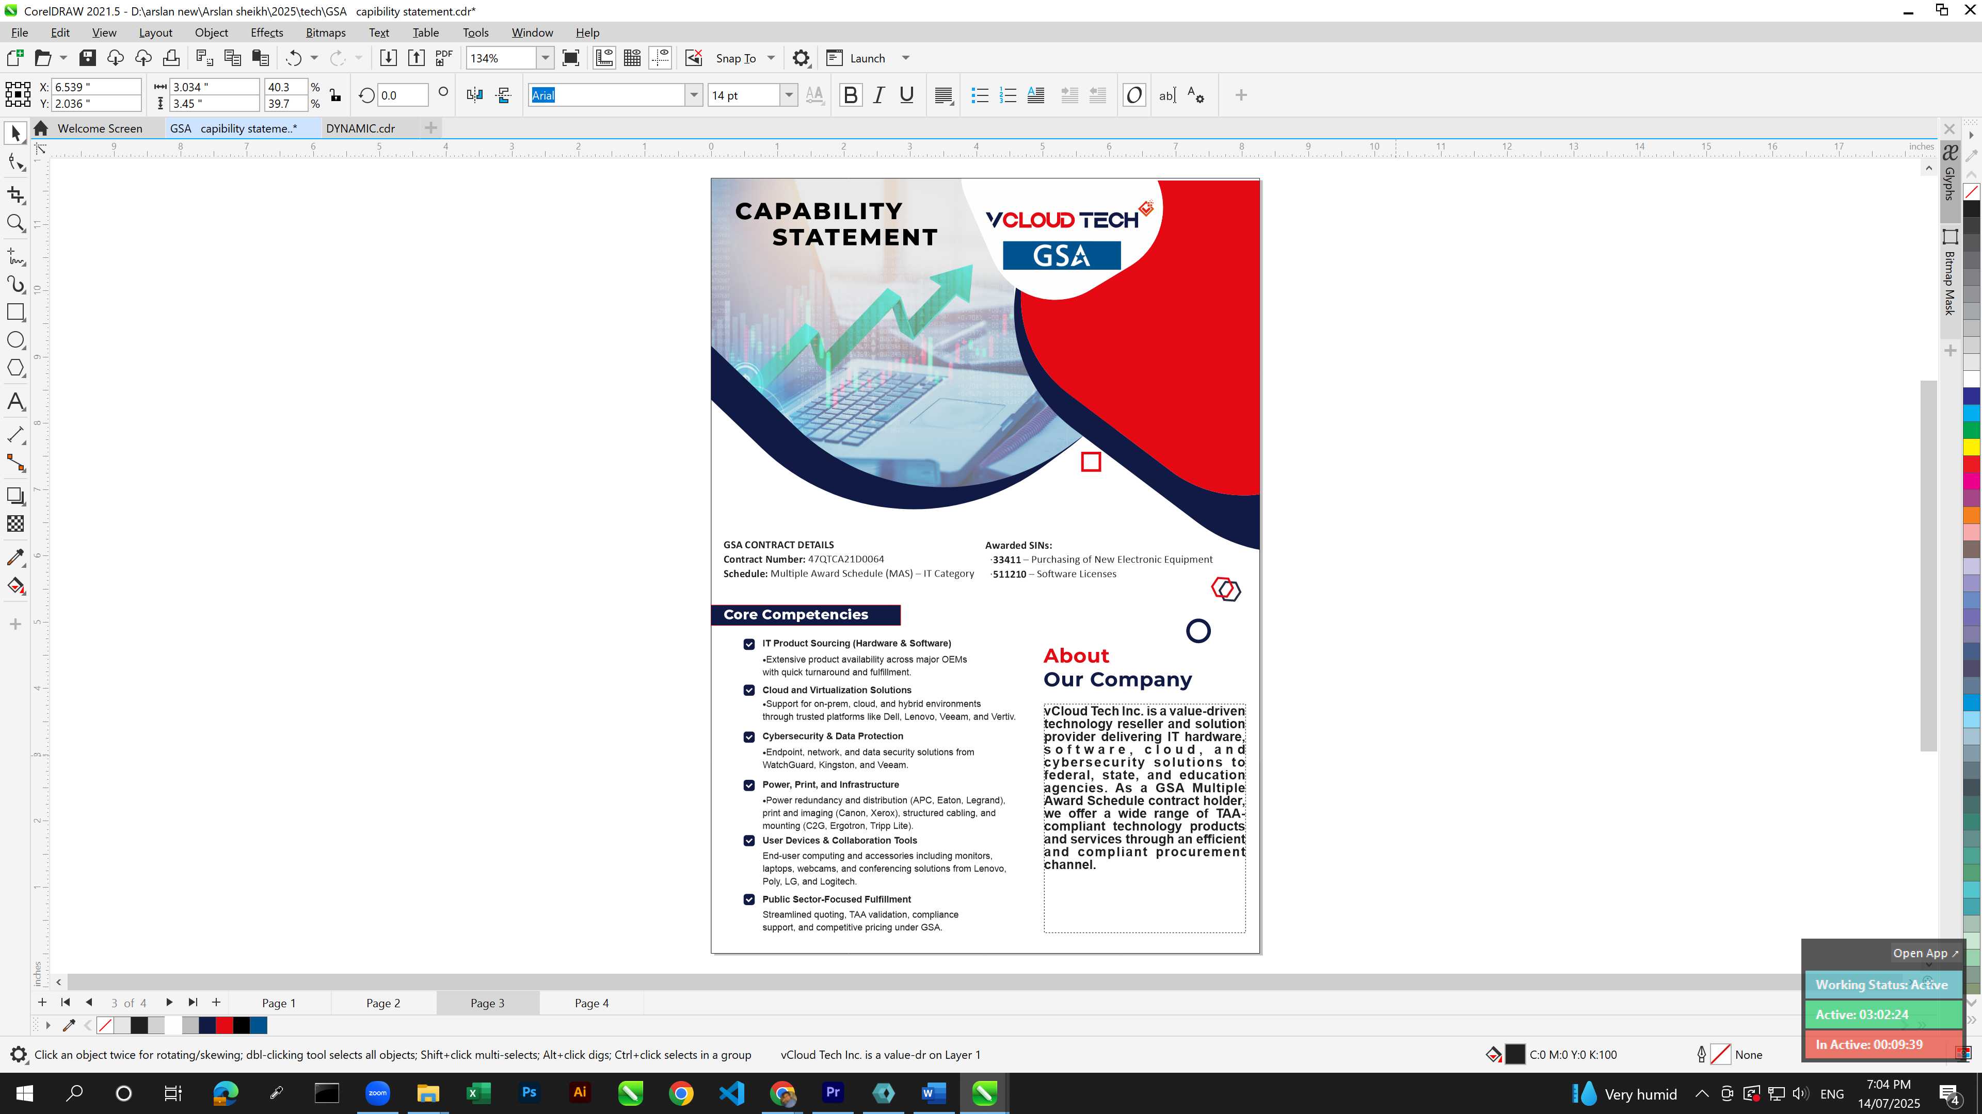This screenshot has width=1982, height=1114.
Task: Click the Undo icon
Action: [293, 58]
